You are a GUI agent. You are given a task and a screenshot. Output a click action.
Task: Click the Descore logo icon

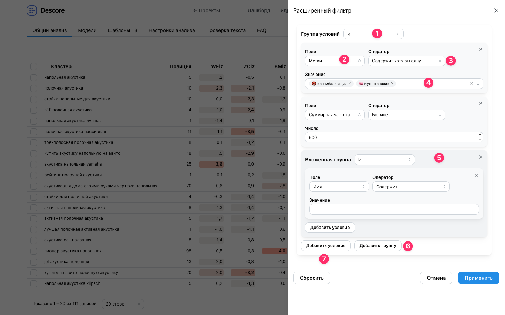pyautogui.click(x=32, y=10)
